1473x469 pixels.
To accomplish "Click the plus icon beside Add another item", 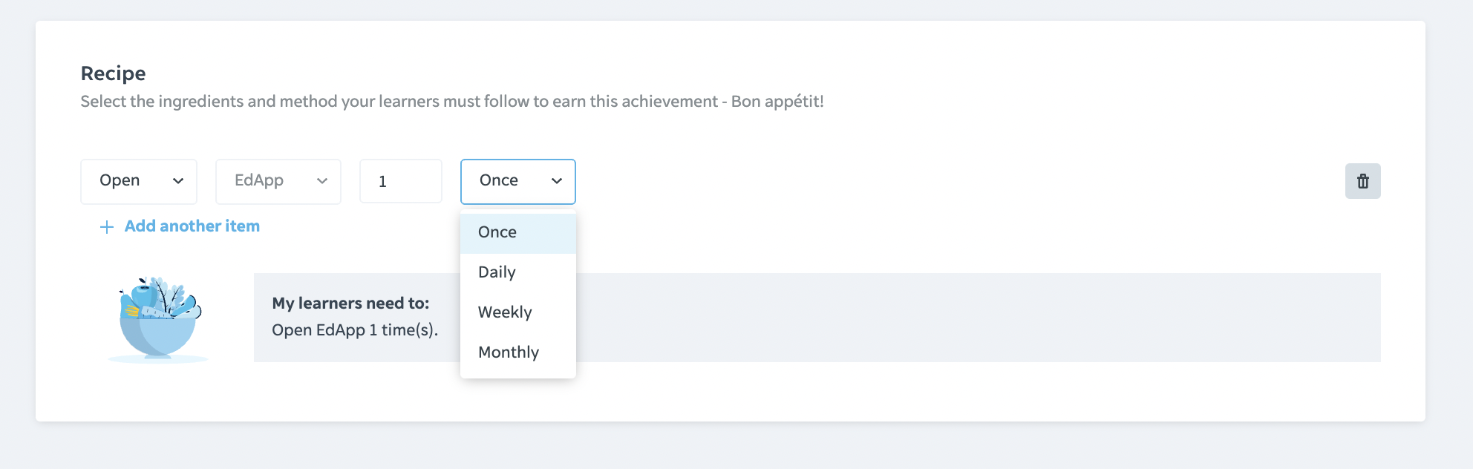I will [x=107, y=227].
